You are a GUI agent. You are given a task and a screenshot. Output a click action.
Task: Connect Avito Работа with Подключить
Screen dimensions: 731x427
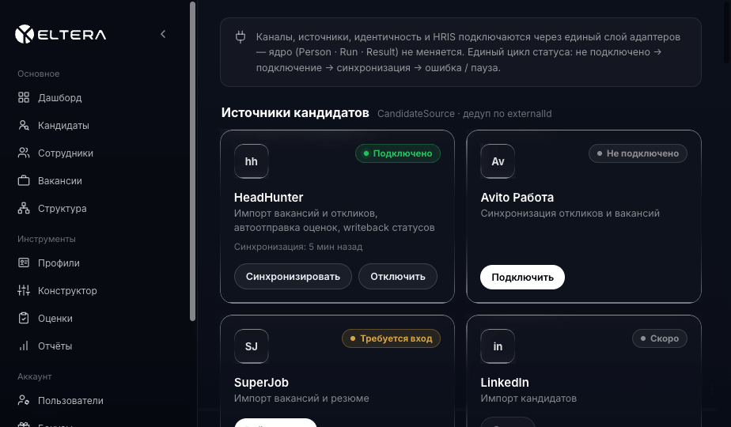pyautogui.click(x=522, y=278)
